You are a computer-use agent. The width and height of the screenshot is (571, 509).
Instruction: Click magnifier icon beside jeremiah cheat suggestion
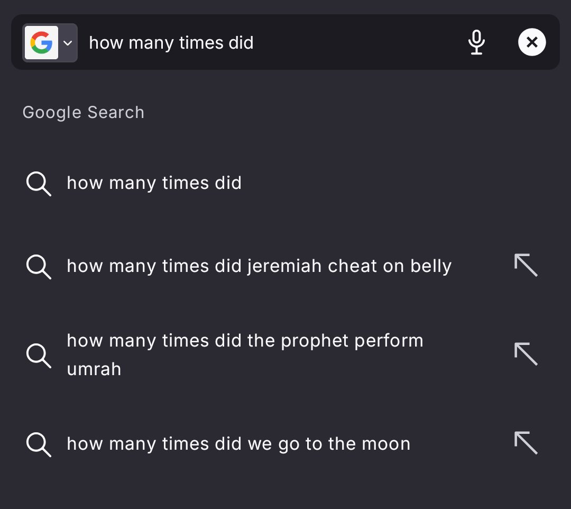point(39,266)
